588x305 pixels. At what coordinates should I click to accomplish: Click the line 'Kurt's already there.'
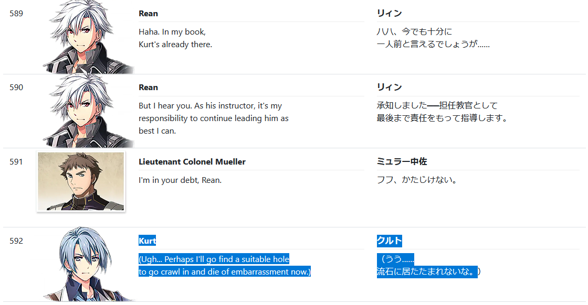coord(175,44)
